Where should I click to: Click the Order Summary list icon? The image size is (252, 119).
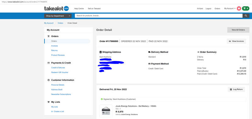click(198, 52)
